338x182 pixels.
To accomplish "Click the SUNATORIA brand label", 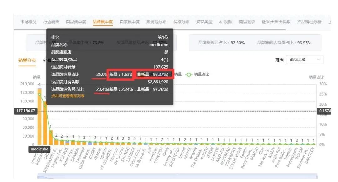I will (x=174, y=157).
